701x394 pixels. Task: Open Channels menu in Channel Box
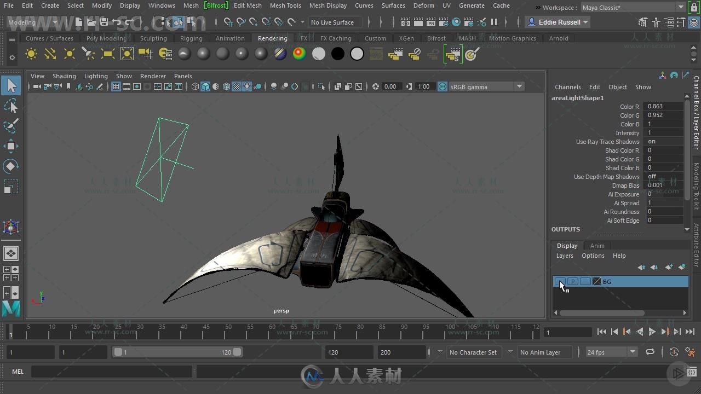567,87
